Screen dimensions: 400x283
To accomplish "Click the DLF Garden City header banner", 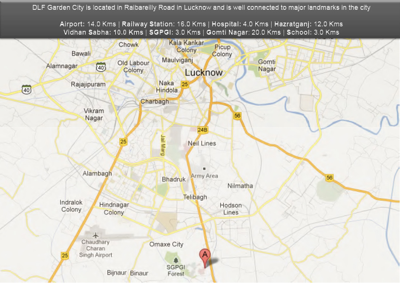I will coord(200,6).
